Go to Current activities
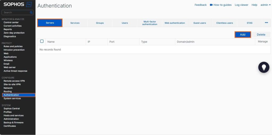The height and width of the screenshot is (135, 272). (12, 26)
